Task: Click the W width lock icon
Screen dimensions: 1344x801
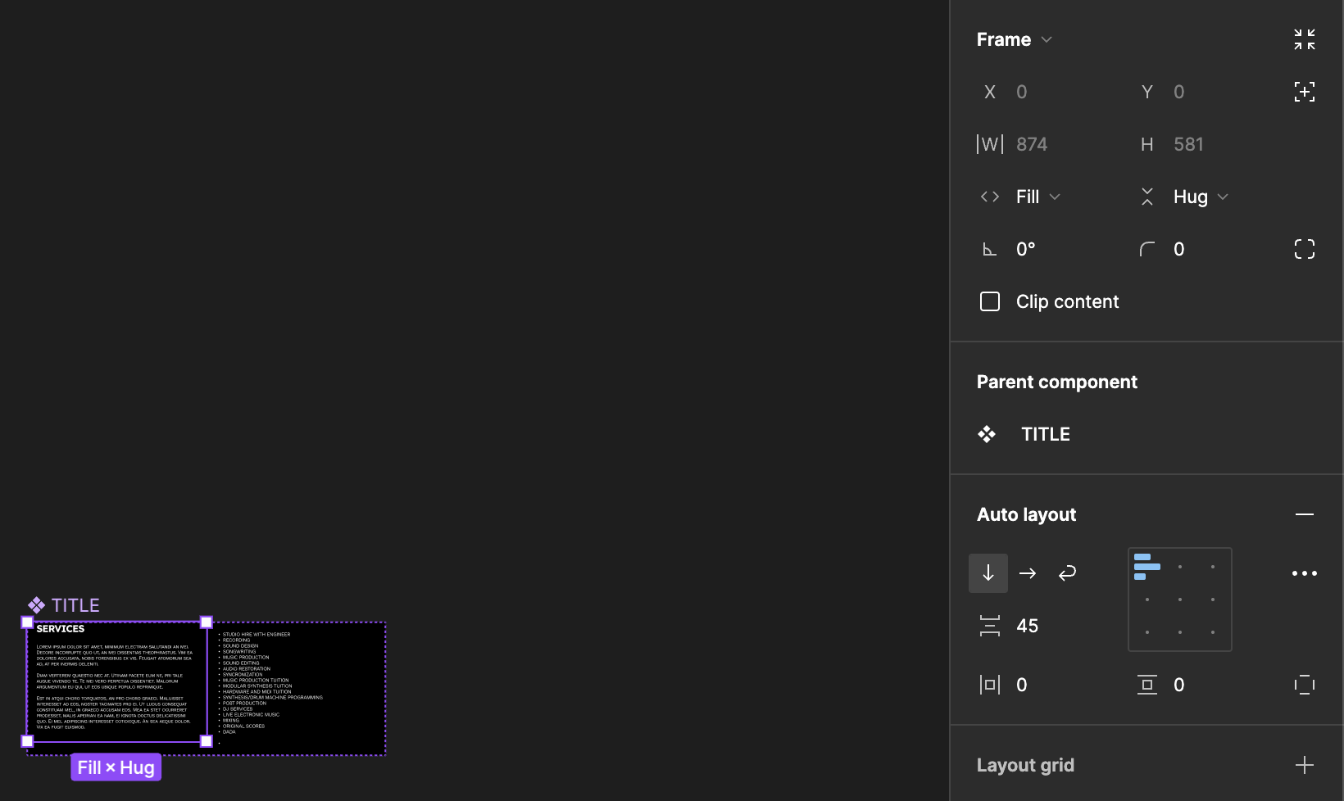Action: [x=990, y=144]
